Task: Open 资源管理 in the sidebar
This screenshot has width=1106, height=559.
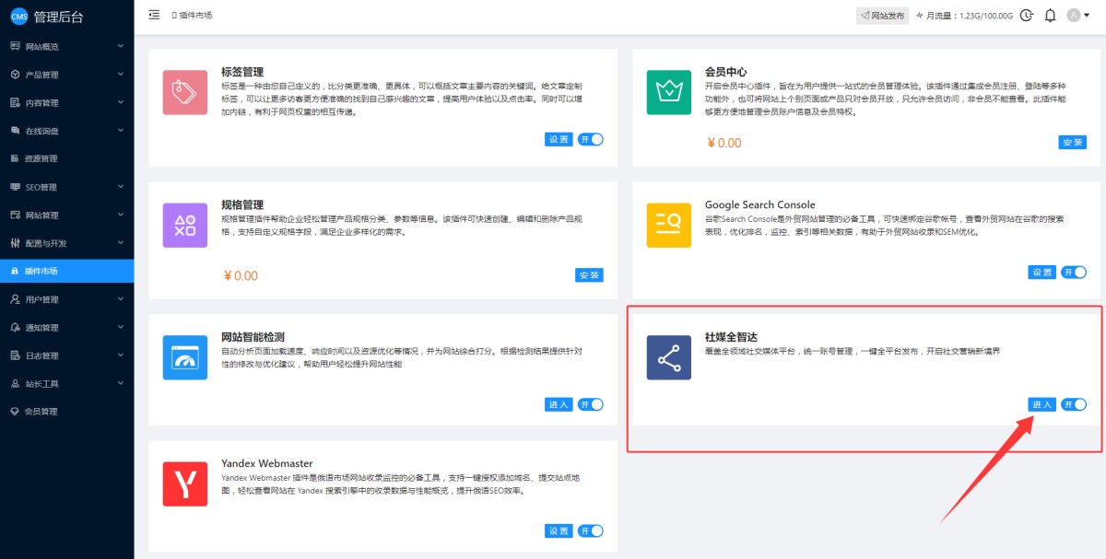Action: [41, 158]
